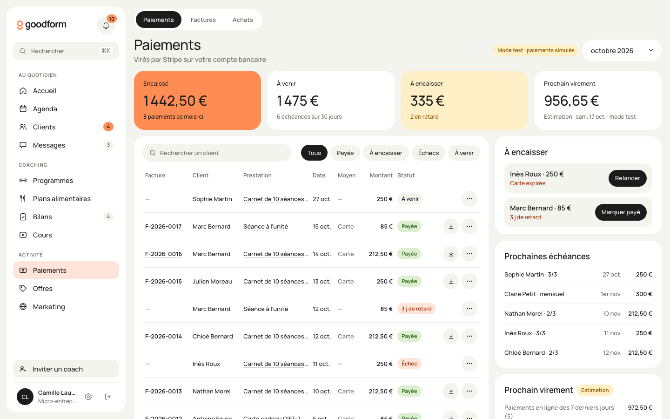Open more options for Inès Roux Échec row
Screen dimensions: 670x419
pyautogui.click(x=469, y=364)
